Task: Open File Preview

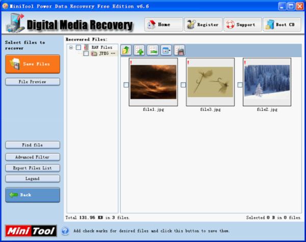Action: (33, 82)
